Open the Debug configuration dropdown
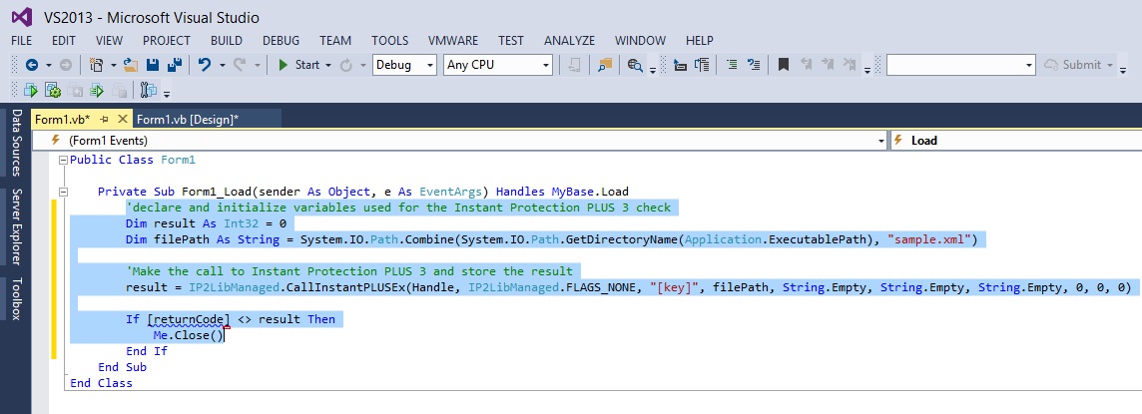 (x=404, y=65)
